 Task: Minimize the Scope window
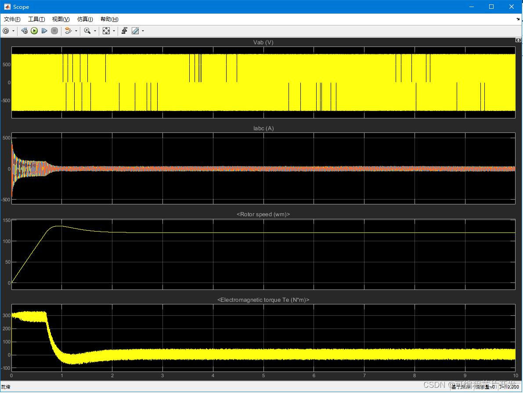(x=472, y=7)
